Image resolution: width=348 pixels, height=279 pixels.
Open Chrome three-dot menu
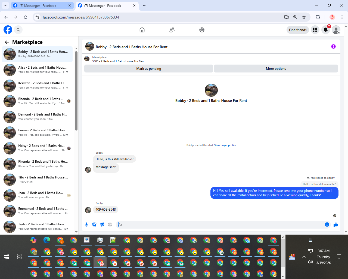pos(342,17)
